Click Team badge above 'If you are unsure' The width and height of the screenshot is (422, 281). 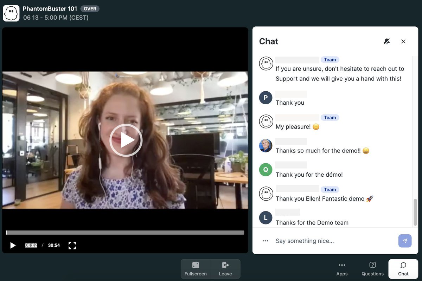[330, 60]
